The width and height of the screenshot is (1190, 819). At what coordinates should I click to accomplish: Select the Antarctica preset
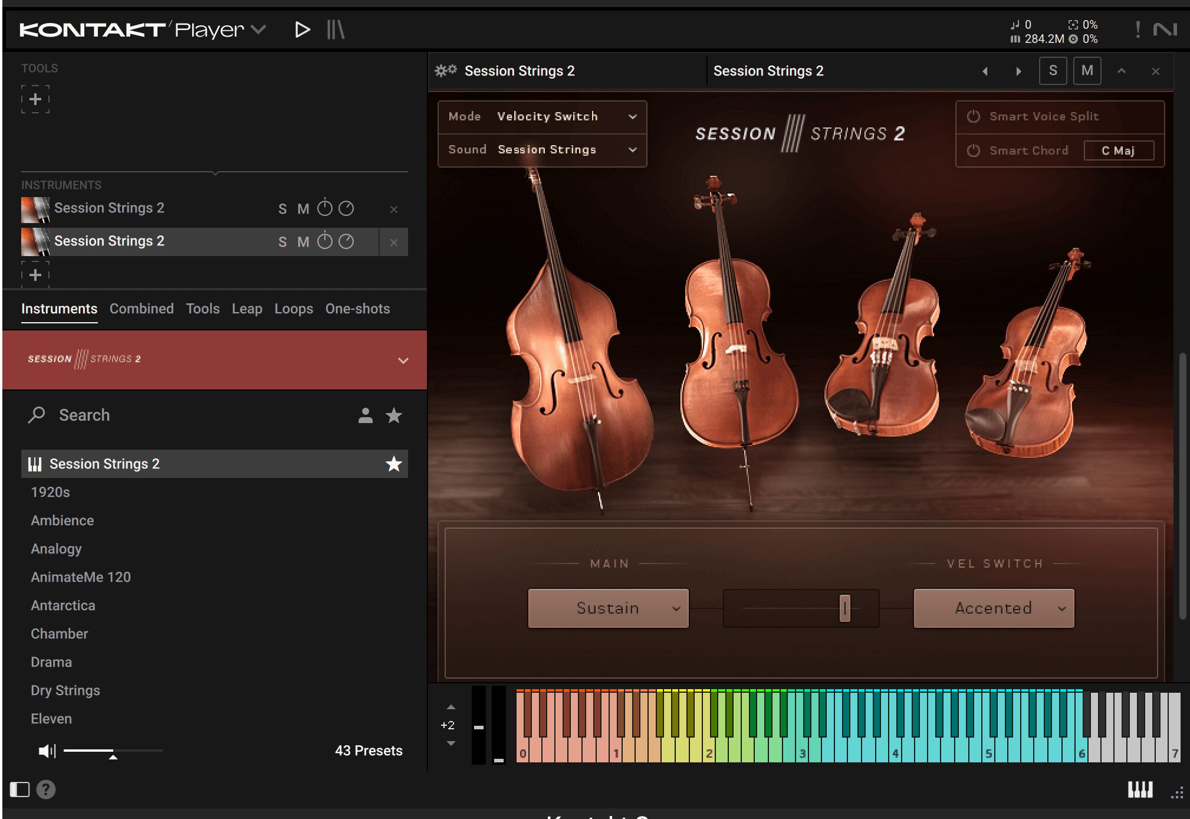pos(63,605)
